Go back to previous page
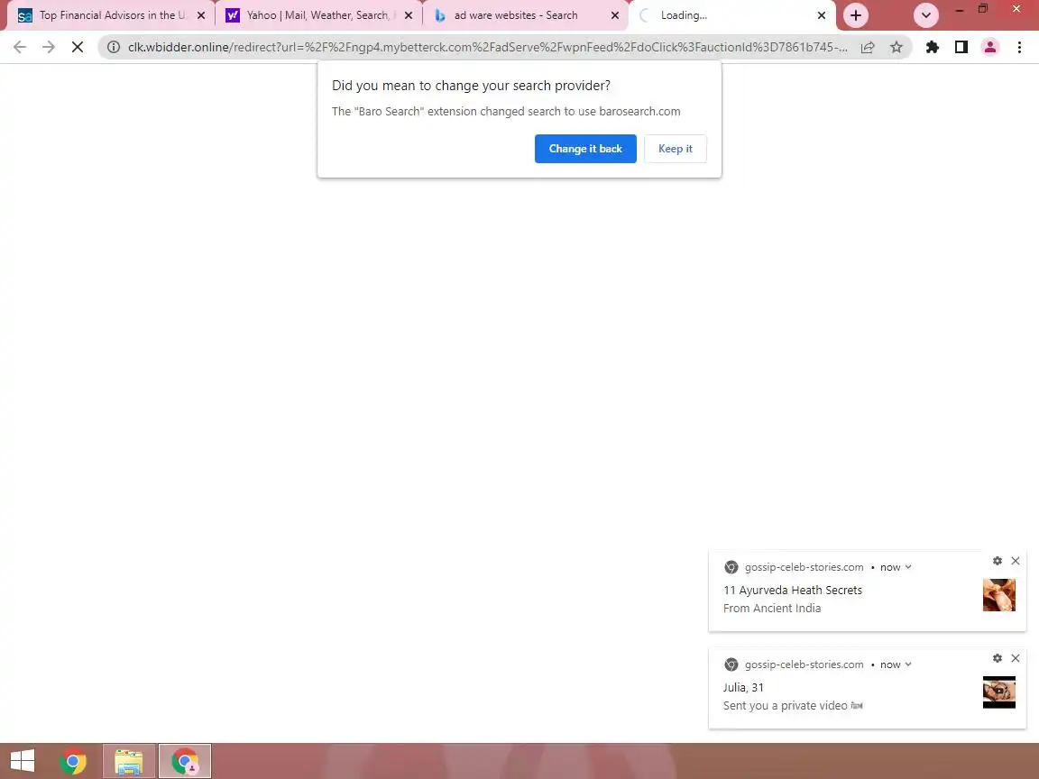The height and width of the screenshot is (779, 1039). pos(20,47)
